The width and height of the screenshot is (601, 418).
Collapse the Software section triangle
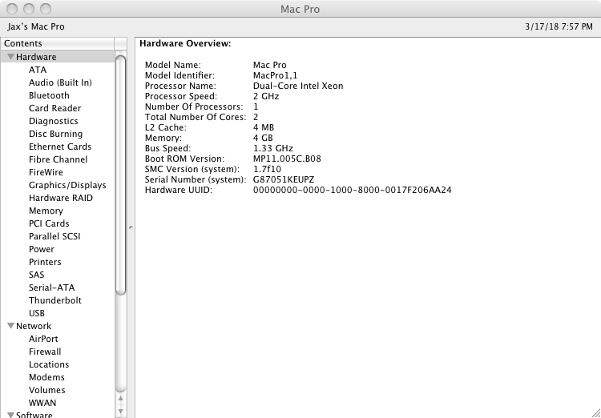11,415
